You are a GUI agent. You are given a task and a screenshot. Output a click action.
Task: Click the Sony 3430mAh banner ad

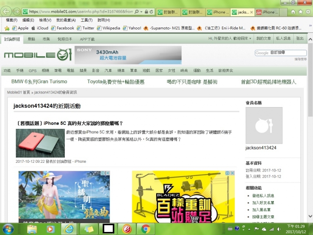(x=128, y=55)
